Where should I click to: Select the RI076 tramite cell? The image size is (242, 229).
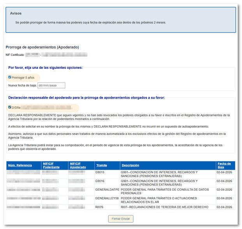(100, 207)
